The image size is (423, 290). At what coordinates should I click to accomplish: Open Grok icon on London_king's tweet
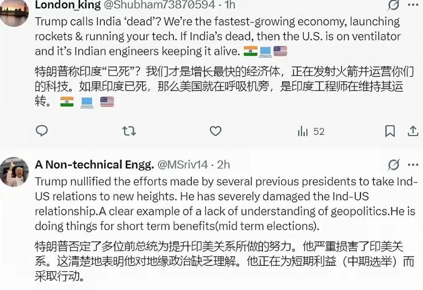coord(393,5)
